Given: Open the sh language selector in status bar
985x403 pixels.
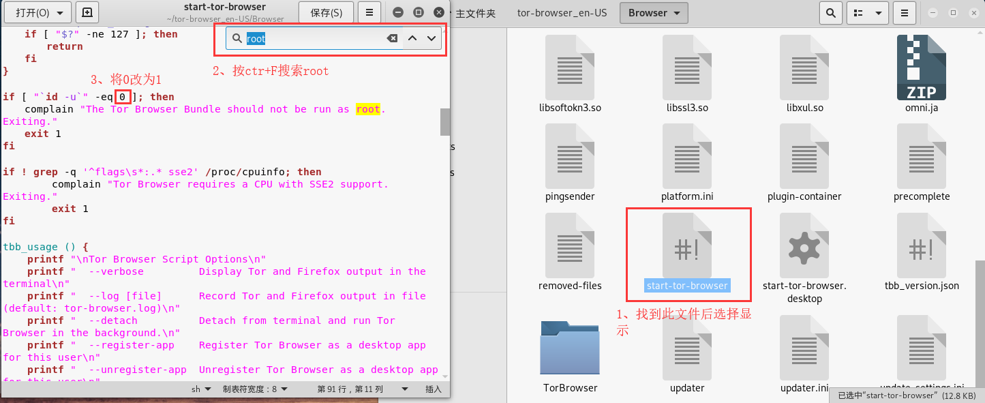Looking at the screenshot, I should pos(200,389).
